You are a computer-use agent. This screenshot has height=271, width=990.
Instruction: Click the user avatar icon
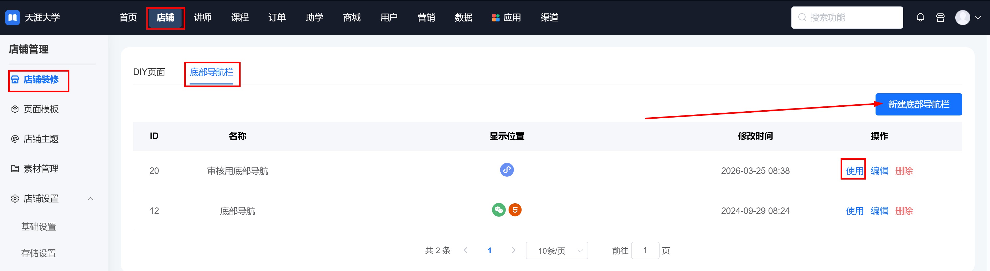(962, 18)
